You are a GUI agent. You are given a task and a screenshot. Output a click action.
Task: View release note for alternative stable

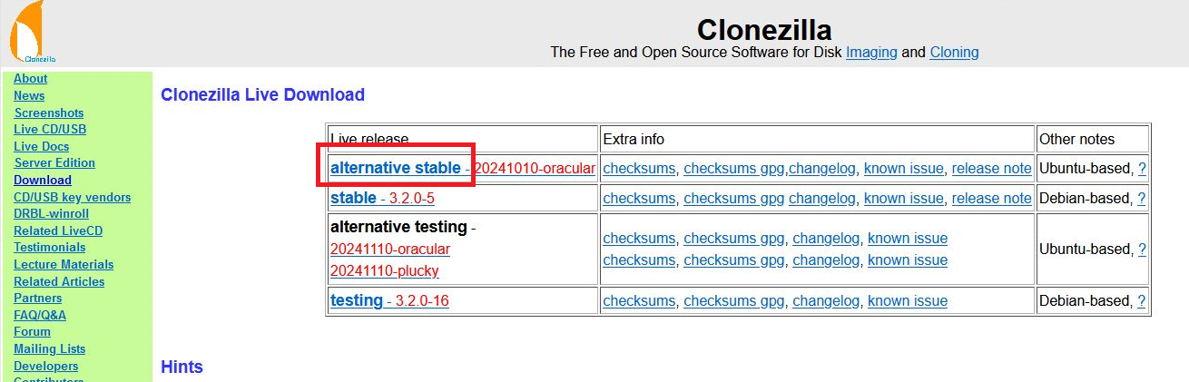[991, 169]
